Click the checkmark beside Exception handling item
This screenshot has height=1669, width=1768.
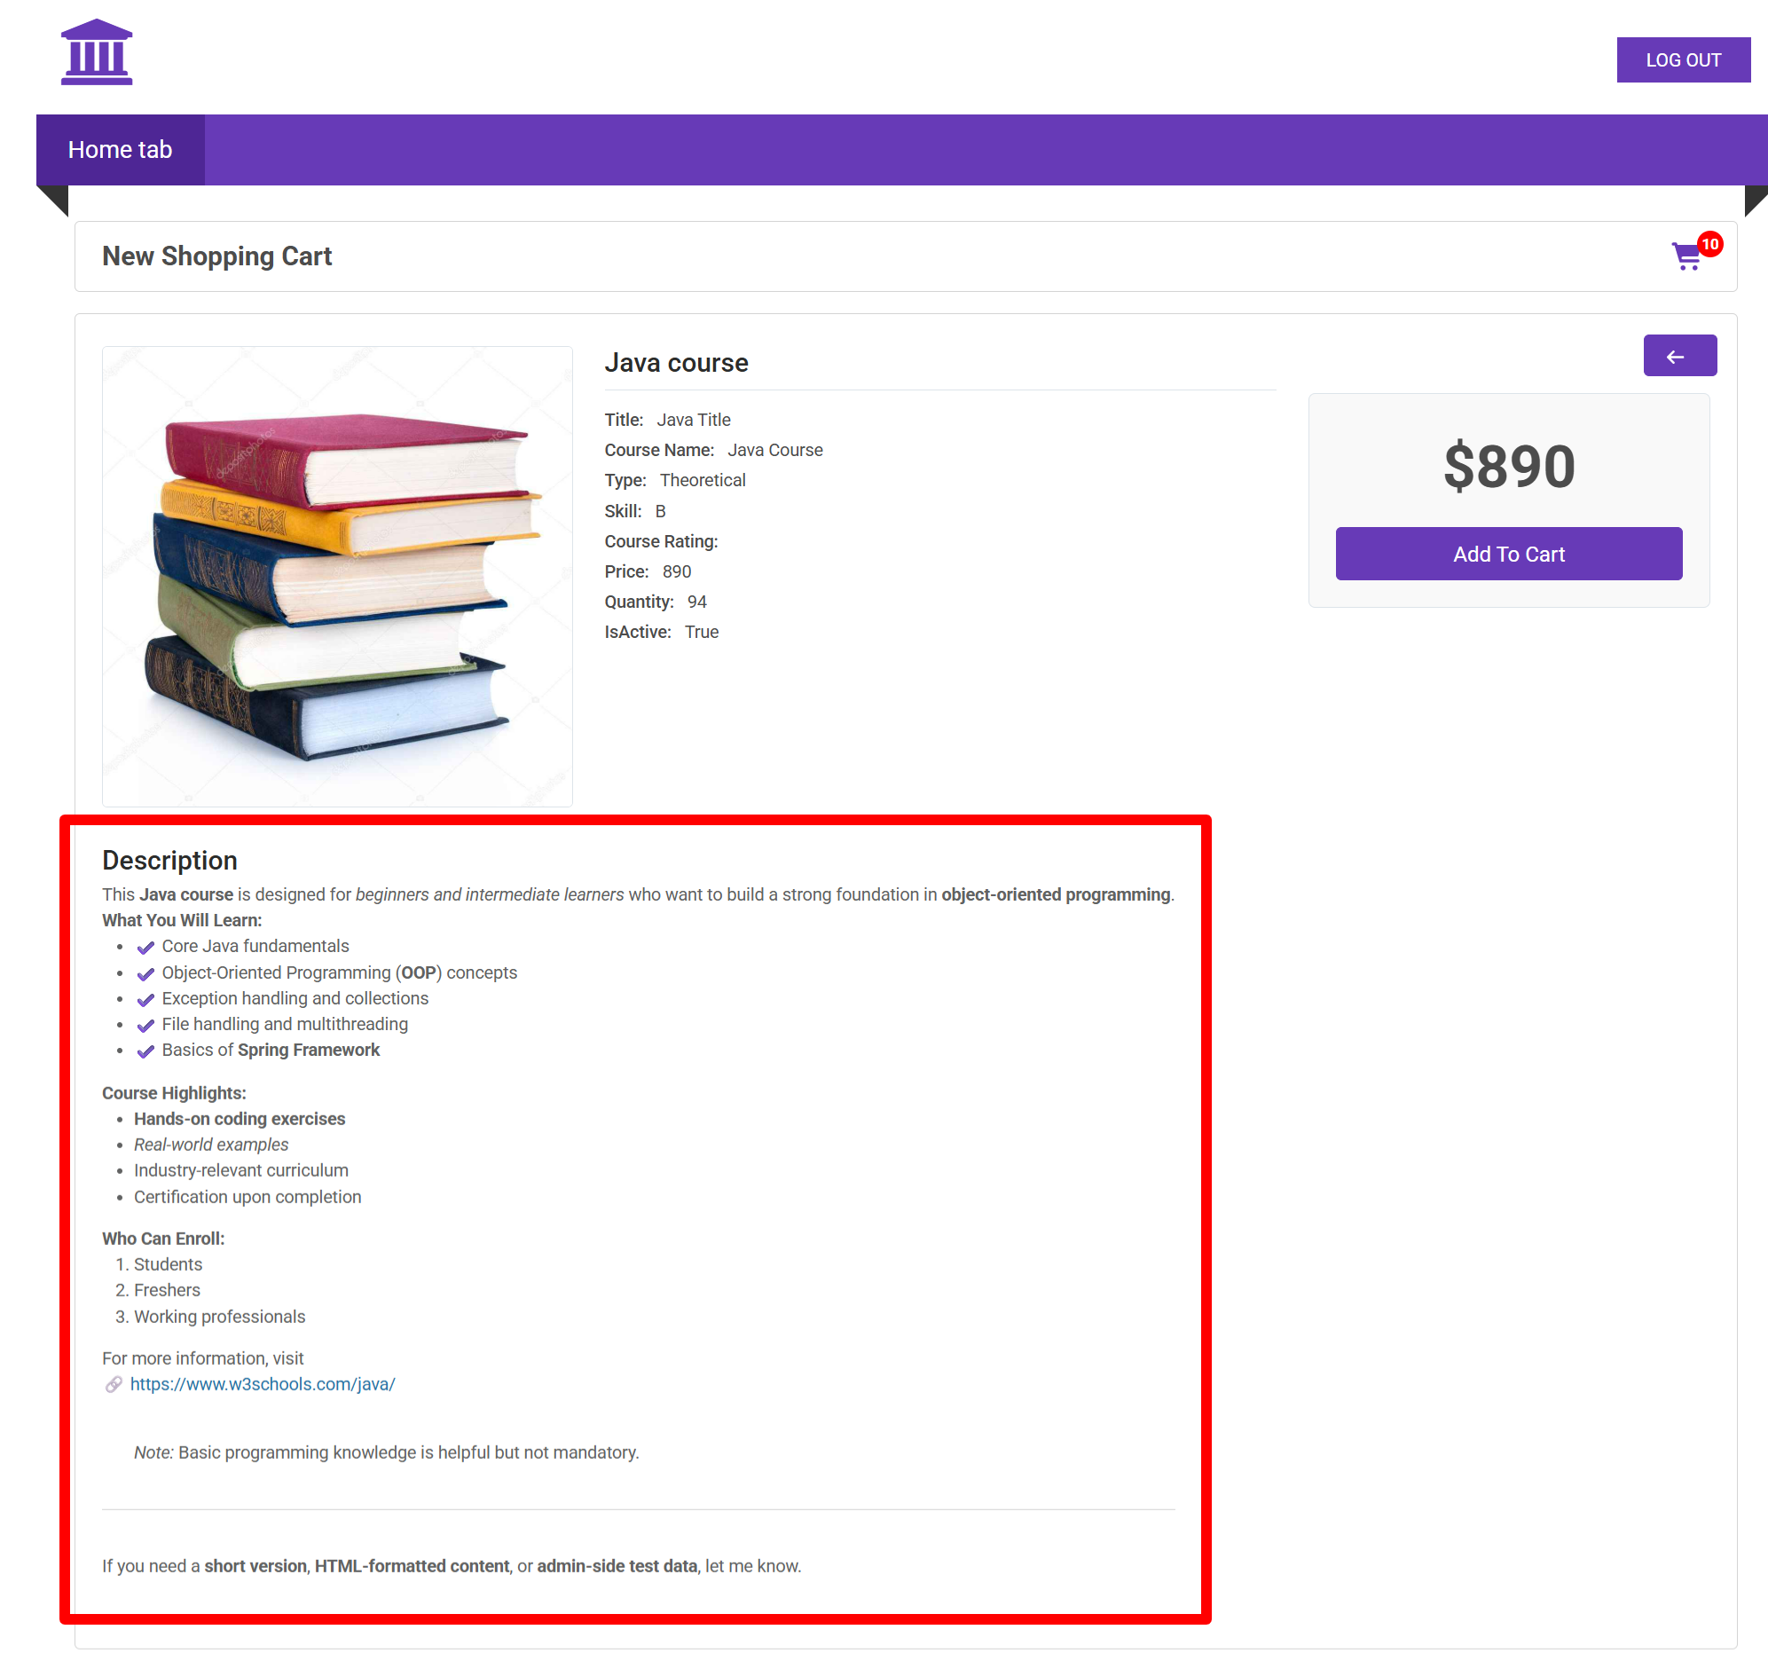click(145, 999)
